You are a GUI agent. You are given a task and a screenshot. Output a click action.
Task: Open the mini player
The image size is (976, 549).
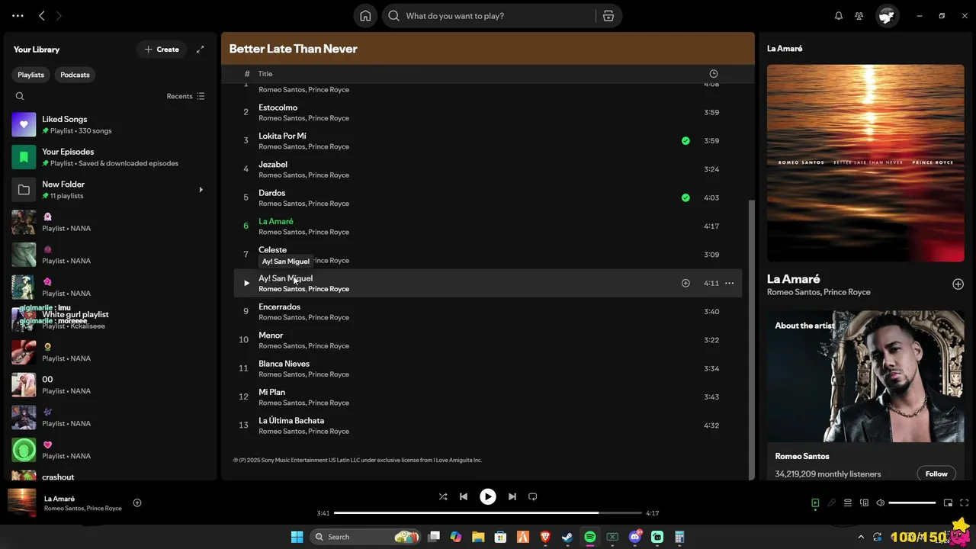[x=948, y=503]
